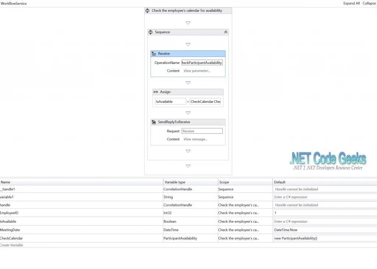Click Expand All at top right
This screenshot has height=269, width=377.
[x=351, y=3]
